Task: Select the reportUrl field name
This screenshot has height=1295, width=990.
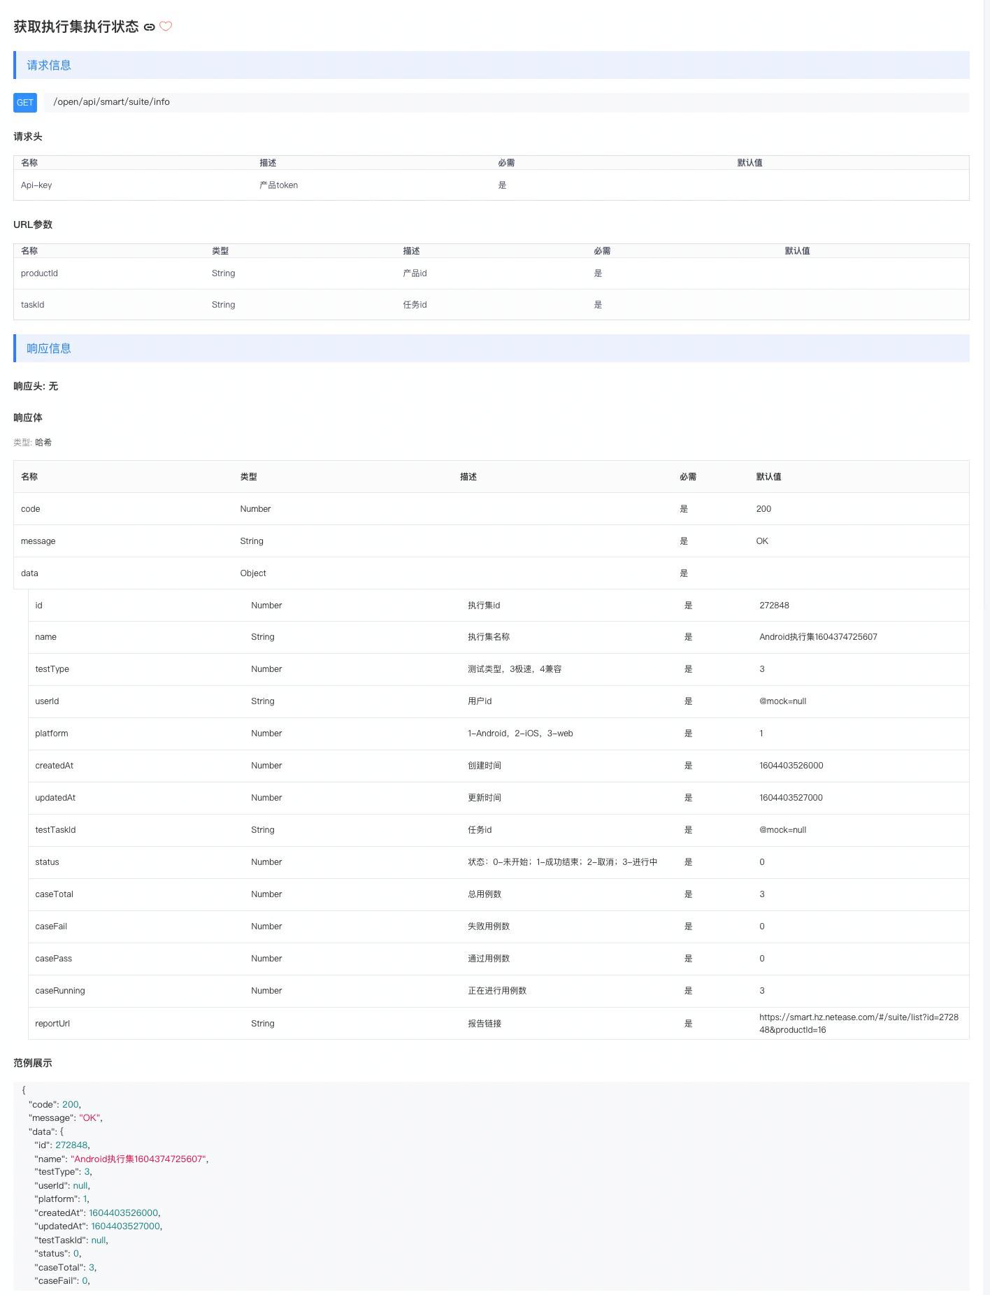Action: 52,1024
